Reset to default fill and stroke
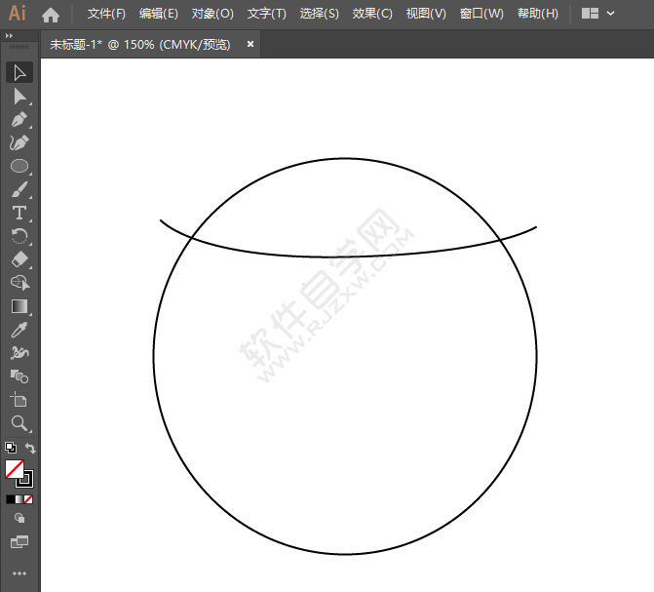The image size is (654, 592). [x=10, y=449]
